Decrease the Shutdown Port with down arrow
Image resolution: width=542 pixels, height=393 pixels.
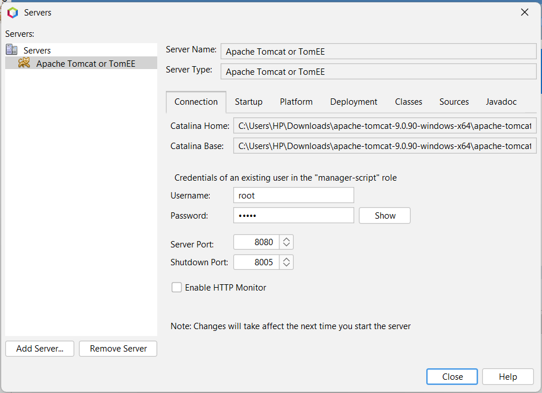286,266
